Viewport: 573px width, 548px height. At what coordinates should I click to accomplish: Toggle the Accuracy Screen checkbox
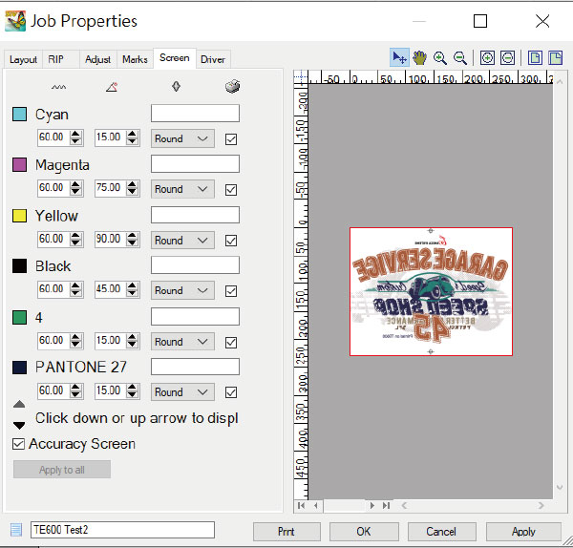point(19,444)
